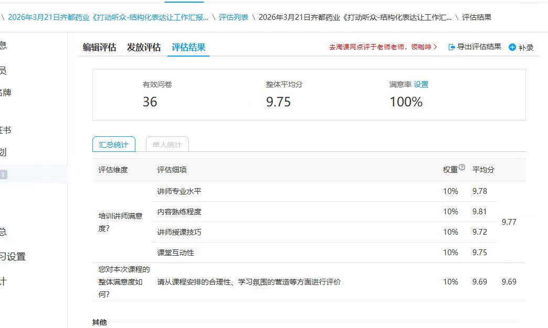Click the 讲师专业水平 evaluation row
The image size is (548, 328).
click(179, 191)
